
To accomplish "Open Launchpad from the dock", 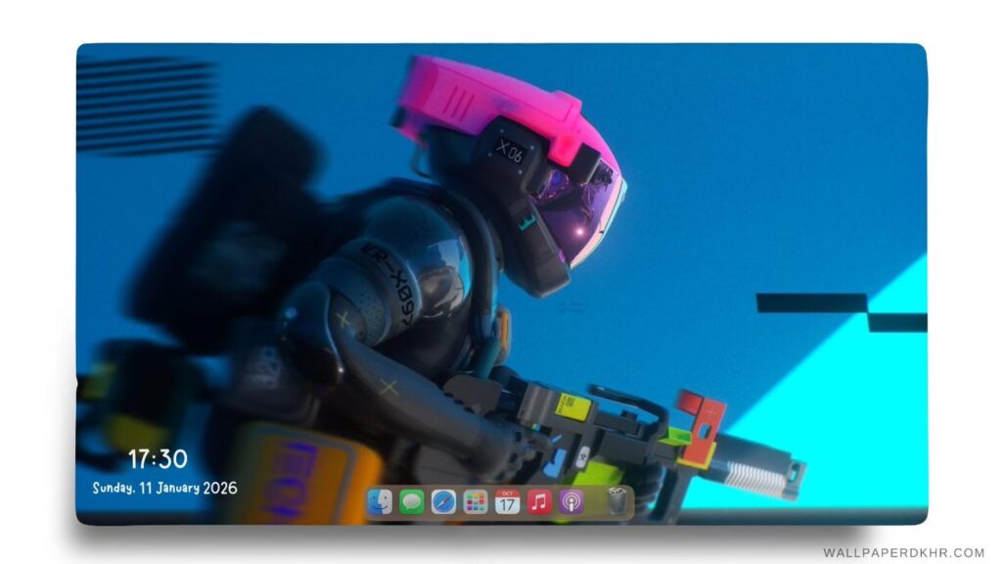I will 476,502.
